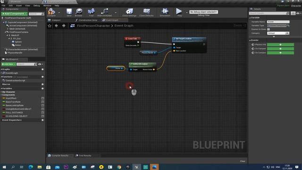This screenshot has height=170, width=302.
Task: Open Class Defaults
Action: [x=146, y=12]
